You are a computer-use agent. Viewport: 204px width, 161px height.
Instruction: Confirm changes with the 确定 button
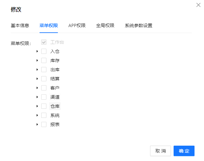(x=184, y=151)
